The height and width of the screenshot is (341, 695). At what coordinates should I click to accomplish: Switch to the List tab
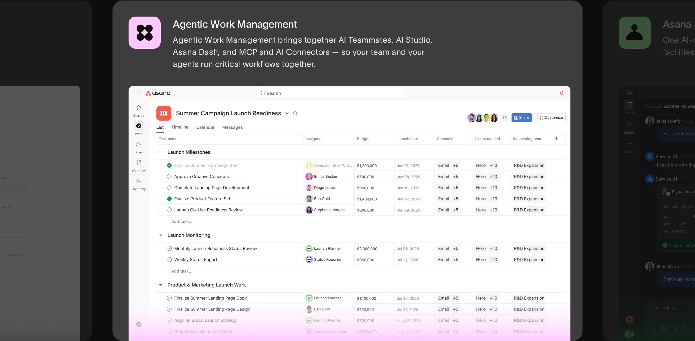160,127
